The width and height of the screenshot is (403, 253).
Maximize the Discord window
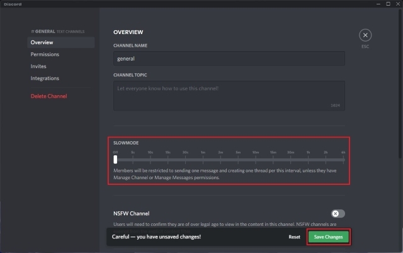click(x=388, y=4)
